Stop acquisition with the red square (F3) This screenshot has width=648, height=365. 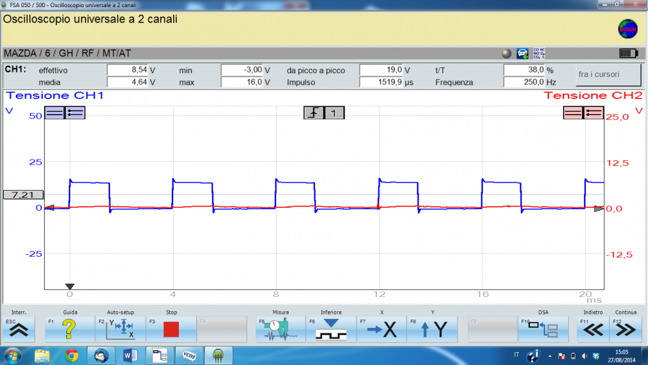click(171, 329)
